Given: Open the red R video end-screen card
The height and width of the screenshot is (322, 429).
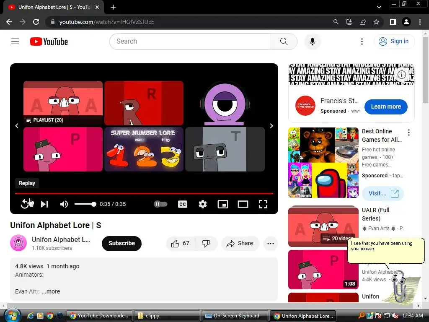Looking at the screenshot, I should click(144, 103).
